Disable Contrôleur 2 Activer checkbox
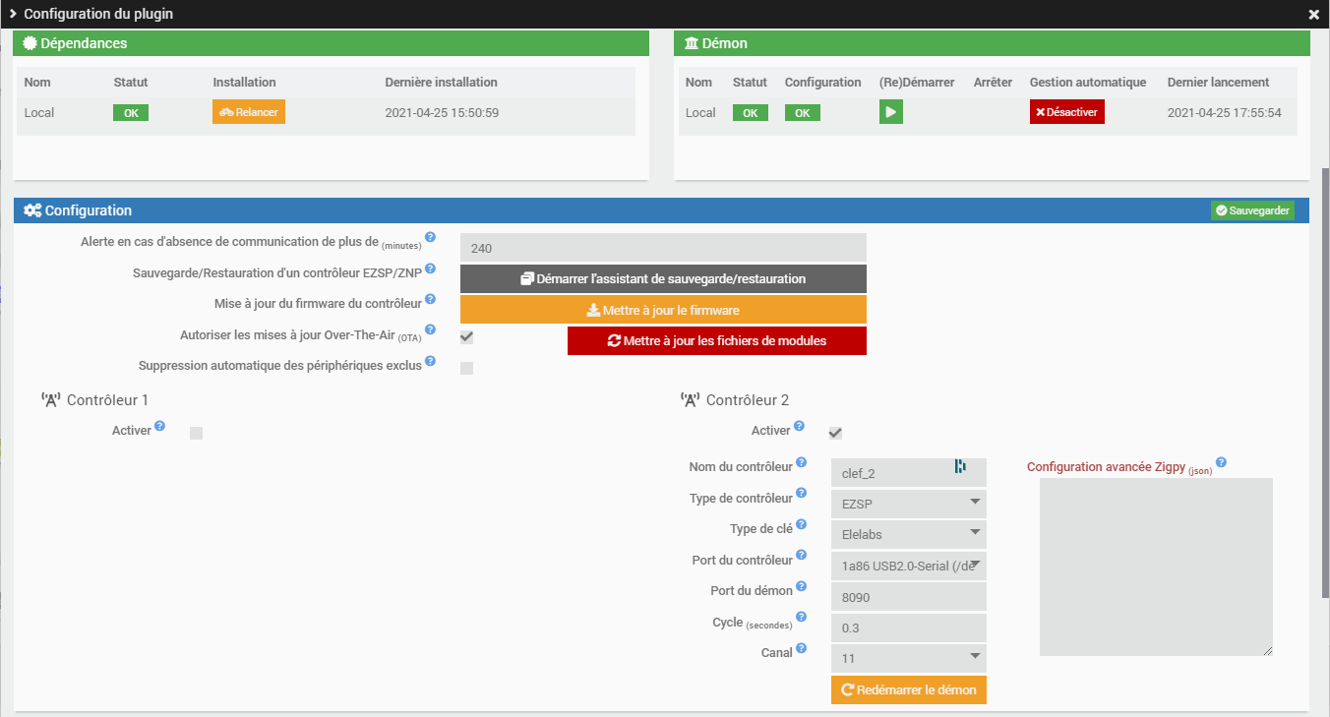 (x=835, y=433)
